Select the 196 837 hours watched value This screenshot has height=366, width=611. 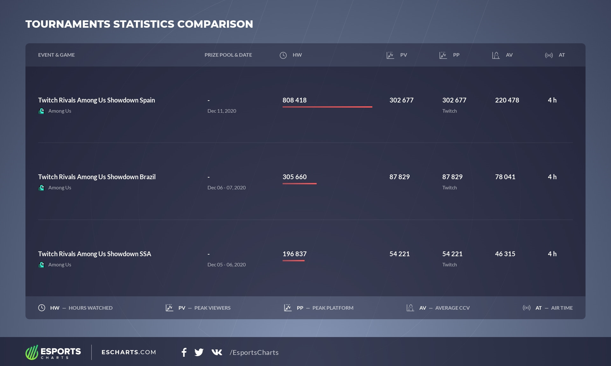[295, 254]
